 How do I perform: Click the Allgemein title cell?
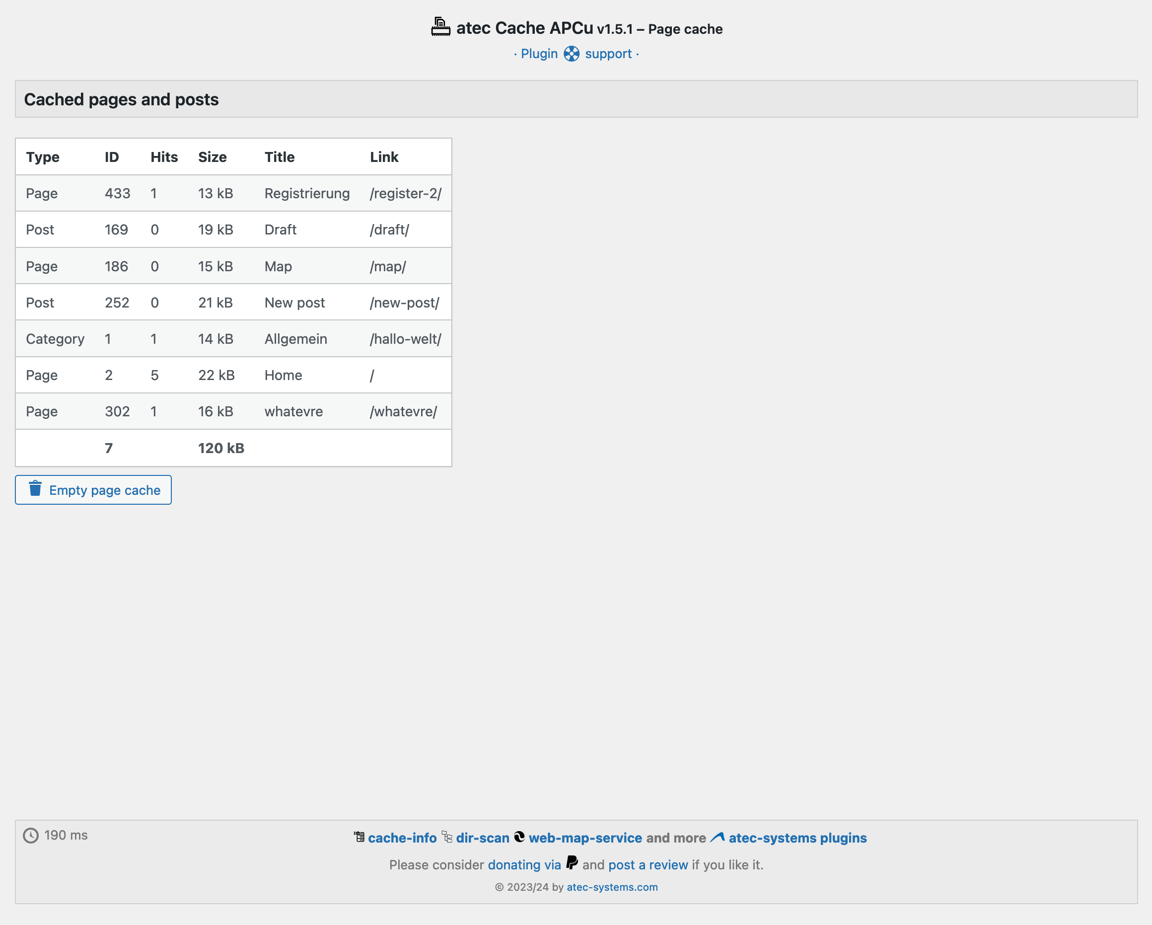[x=296, y=339]
